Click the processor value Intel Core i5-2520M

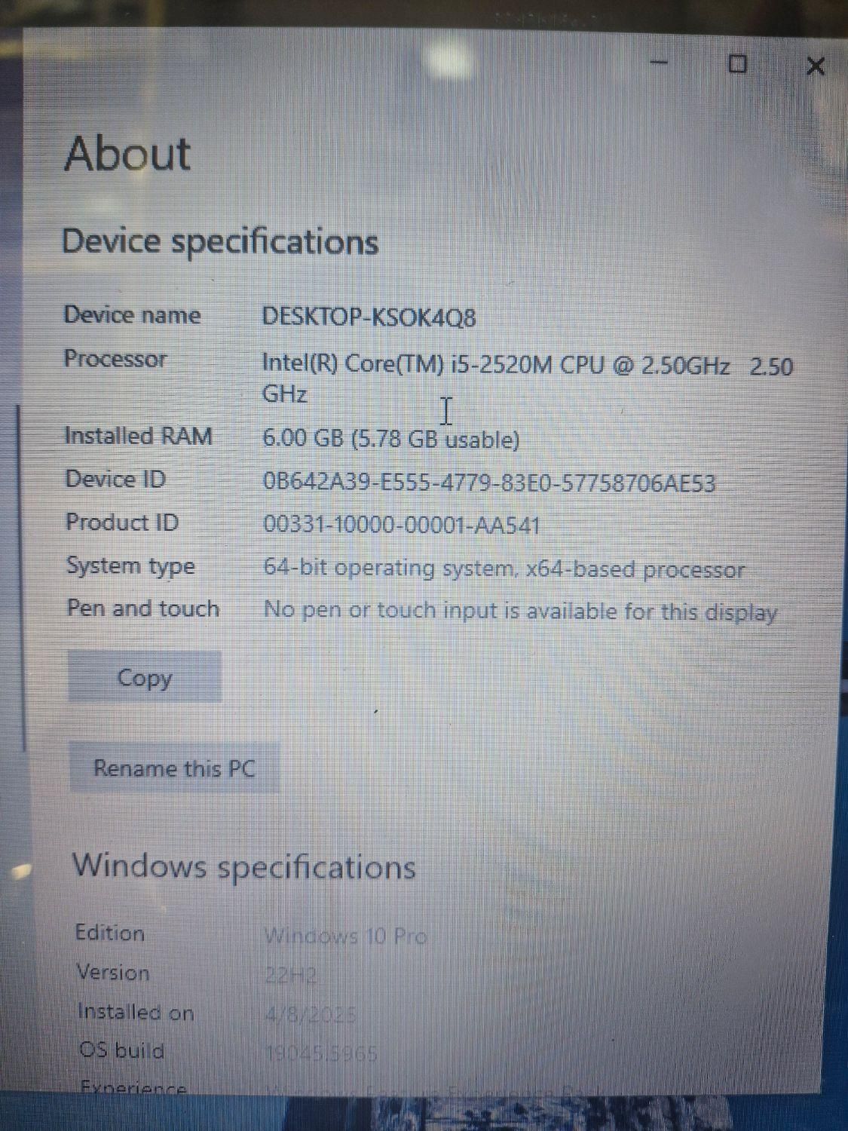coord(527,379)
